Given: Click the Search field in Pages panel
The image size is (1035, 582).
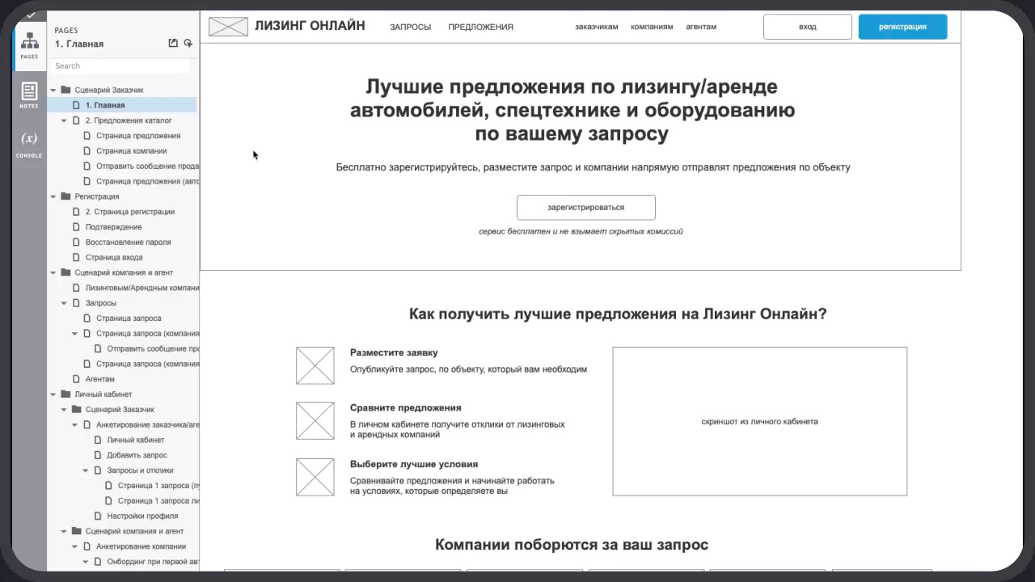Looking at the screenshot, I should point(121,65).
